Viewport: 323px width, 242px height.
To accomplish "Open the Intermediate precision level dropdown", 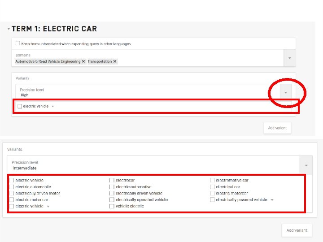I will (x=307, y=165).
